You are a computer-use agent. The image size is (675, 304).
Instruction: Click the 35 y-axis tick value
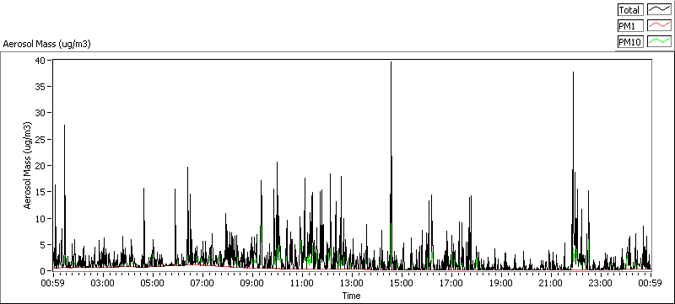click(x=40, y=86)
